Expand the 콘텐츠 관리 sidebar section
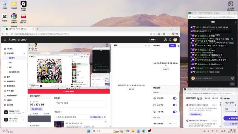Viewport: 238px width, 134px height. point(24,86)
